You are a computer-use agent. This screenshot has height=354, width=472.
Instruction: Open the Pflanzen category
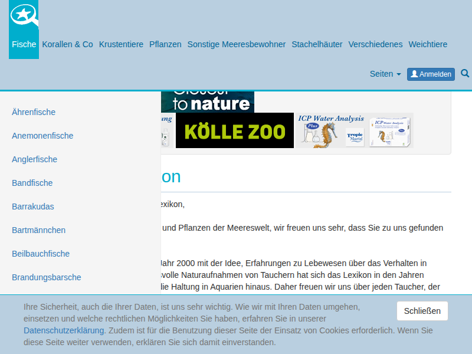click(x=165, y=44)
